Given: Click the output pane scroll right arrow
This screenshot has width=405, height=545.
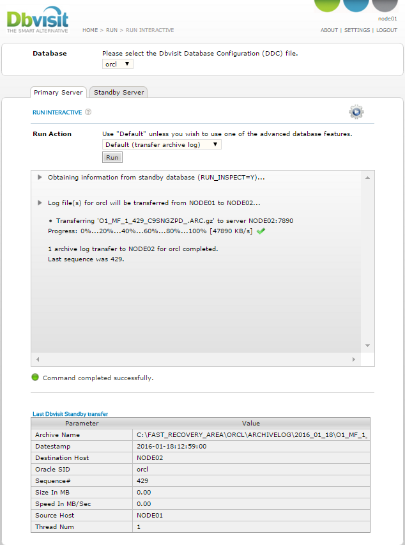Looking at the screenshot, I should click(354, 360).
